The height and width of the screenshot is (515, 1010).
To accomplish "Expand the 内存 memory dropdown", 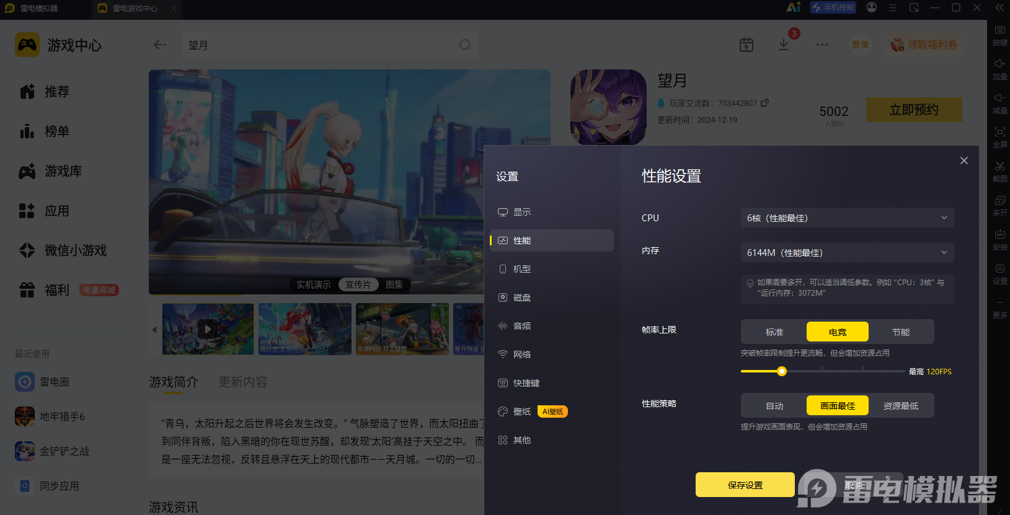I will click(x=847, y=253).
